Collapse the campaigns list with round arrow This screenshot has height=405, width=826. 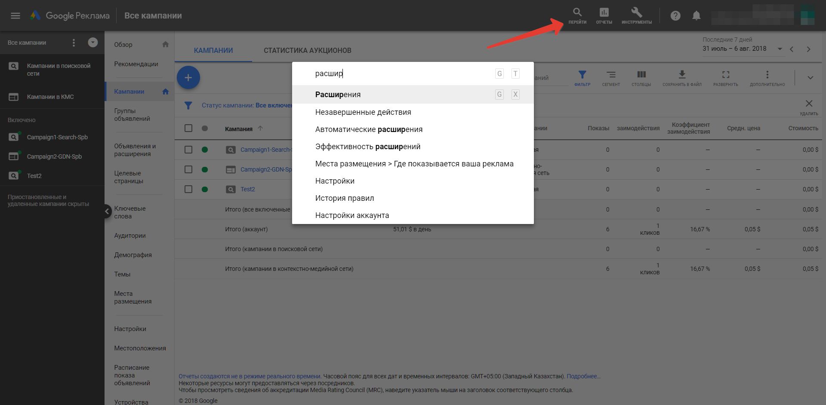(92, 42)
